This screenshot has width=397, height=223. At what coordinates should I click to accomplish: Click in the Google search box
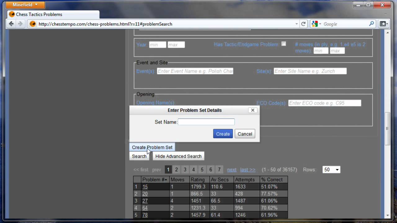coord(344,24)
